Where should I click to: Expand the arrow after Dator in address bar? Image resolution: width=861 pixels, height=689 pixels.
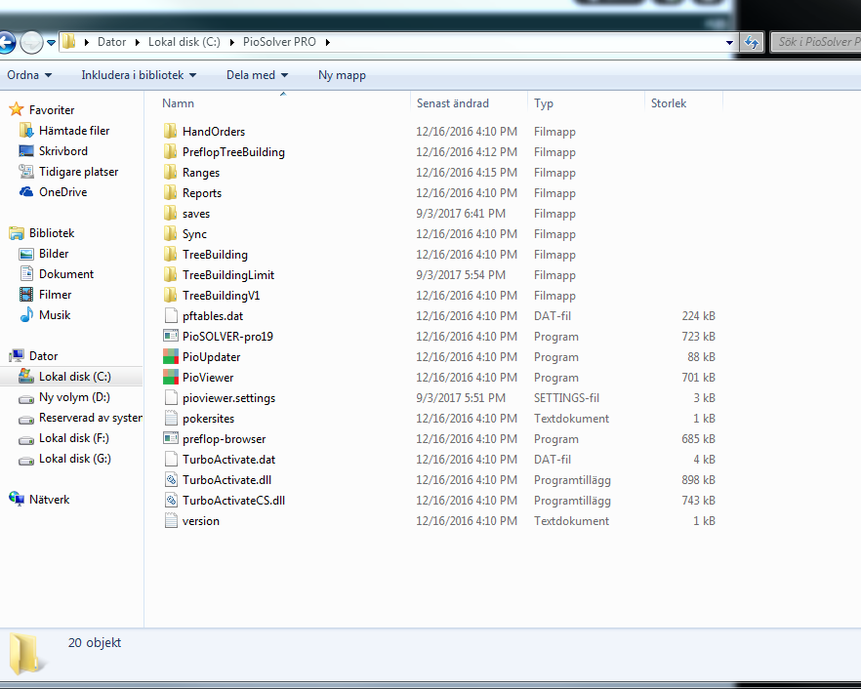pyautogui.click(x=138, y=42)
